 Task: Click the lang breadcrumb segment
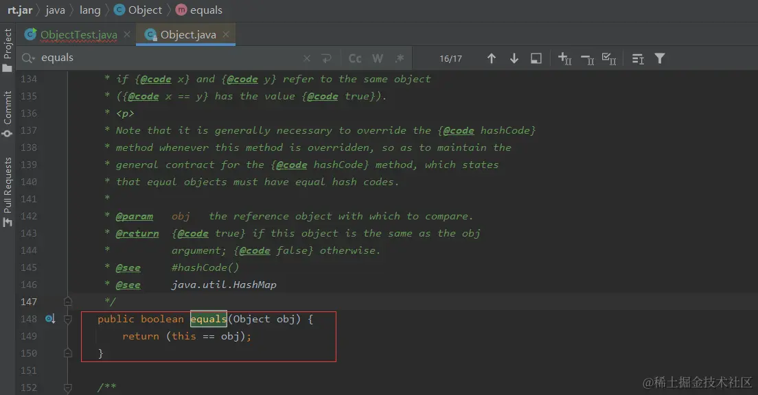[x=90, y=10]
